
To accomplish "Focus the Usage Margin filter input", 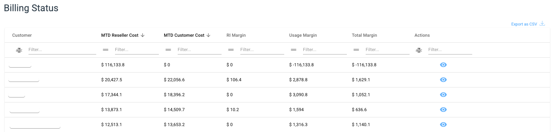I will (325, 50).
